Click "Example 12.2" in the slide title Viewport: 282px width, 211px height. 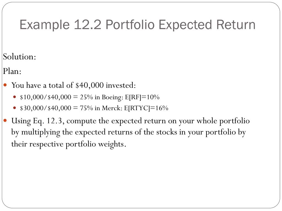coord(60,25)
